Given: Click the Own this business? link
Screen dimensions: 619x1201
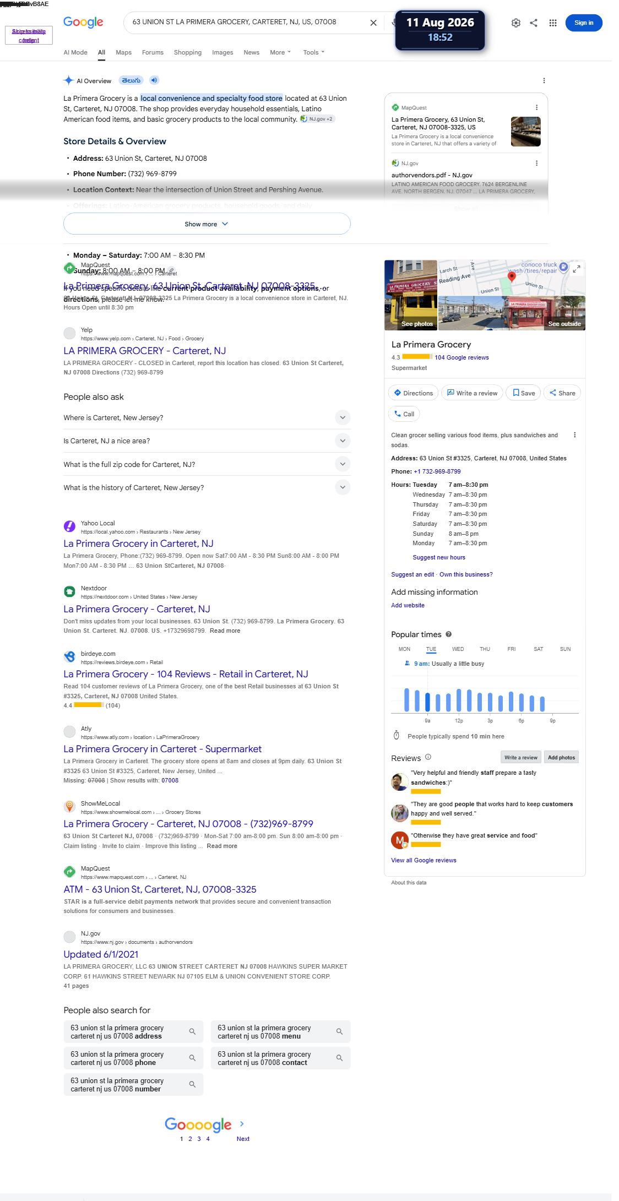Looking at the screenshot, I should pyautogui.click(x=466, y=574).
